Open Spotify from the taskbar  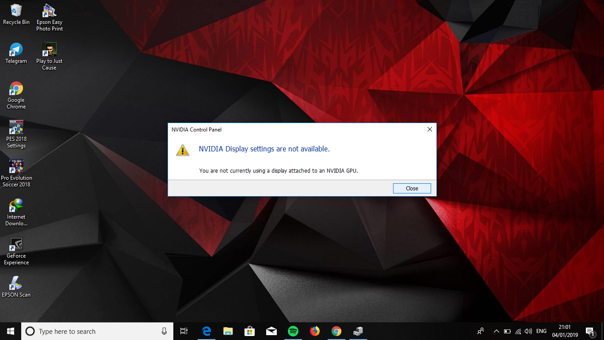coord(293,331)
